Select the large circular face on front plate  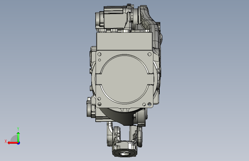[x=125, y=79]
